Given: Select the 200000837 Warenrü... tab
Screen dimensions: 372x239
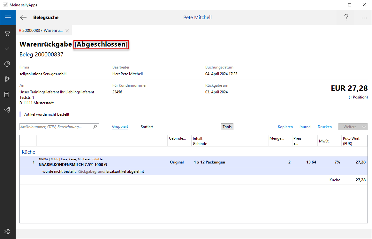Looking at the screenshot, I should (42, 31).
